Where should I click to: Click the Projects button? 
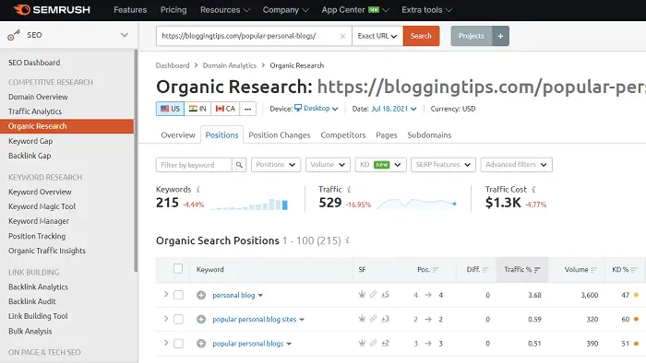click(472, 36)
